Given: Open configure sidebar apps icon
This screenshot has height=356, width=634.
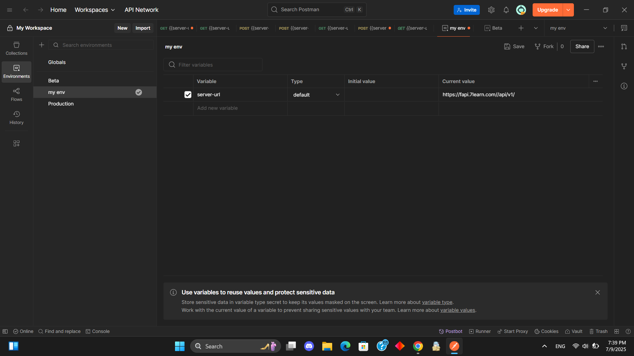Looking at the screenshot, I should pyautogui.click(x=17, y=143).
